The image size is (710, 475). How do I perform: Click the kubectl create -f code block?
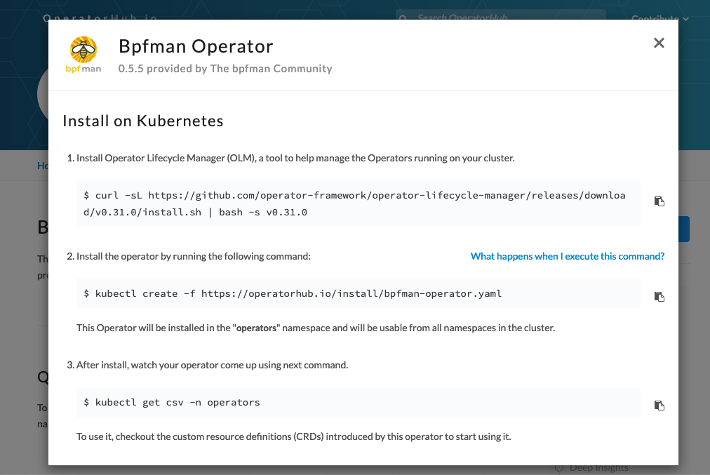pyautogui.click(x=358, y=294)
